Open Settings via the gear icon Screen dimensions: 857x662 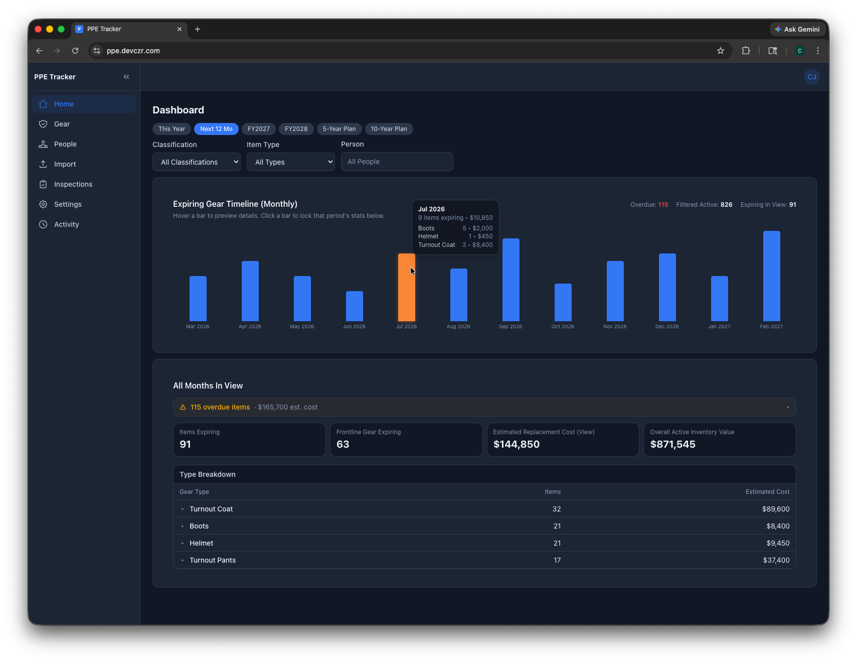[x=44, y=204]
